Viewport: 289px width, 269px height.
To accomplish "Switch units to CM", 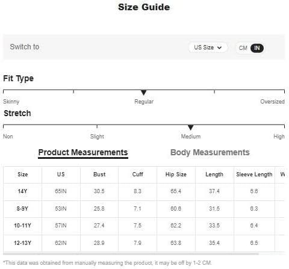I will (x=243, y=48).
